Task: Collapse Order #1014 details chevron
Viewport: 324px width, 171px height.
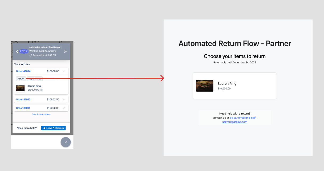Action: coord(64,71)
